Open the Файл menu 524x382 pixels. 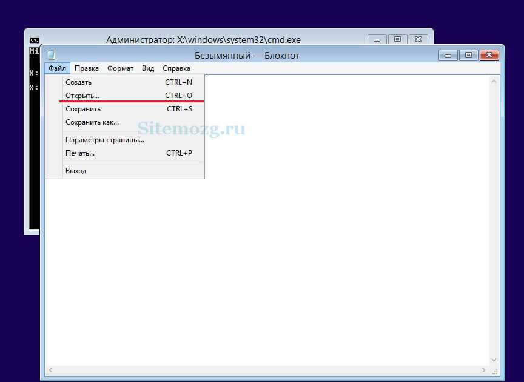58,68
